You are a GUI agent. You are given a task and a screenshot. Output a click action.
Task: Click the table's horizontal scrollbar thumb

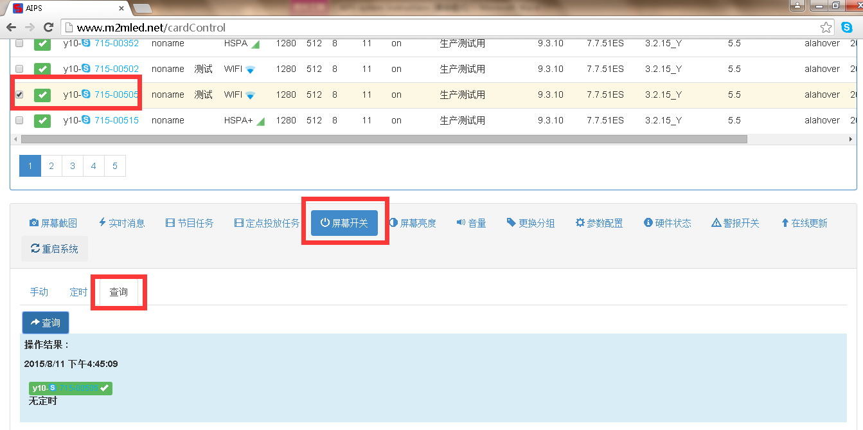(x=384, y=139)
